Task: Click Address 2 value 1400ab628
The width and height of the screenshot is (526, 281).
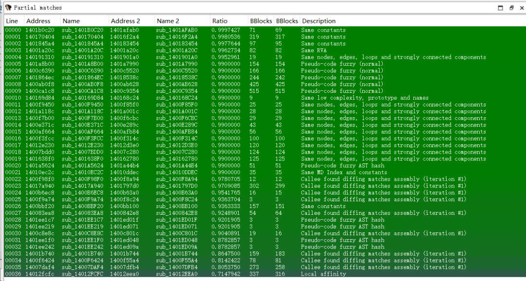Action: pyautogui.click(x=125, y=84)
